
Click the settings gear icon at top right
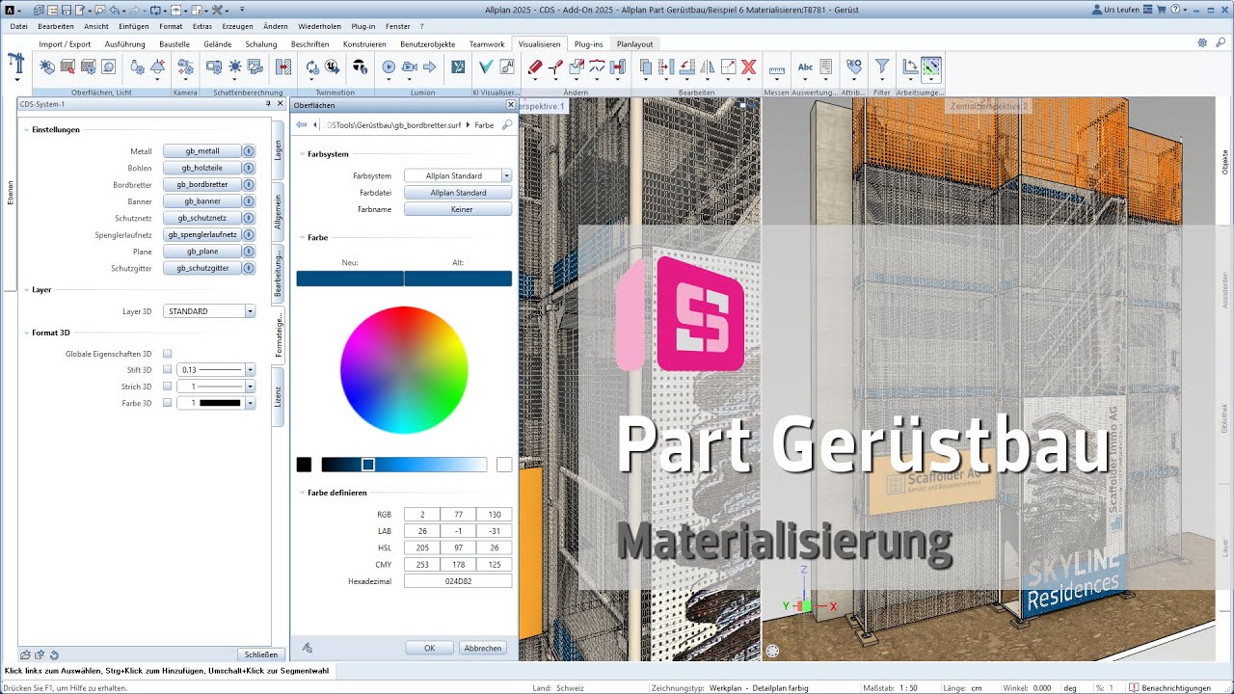tap(1202, 43)
